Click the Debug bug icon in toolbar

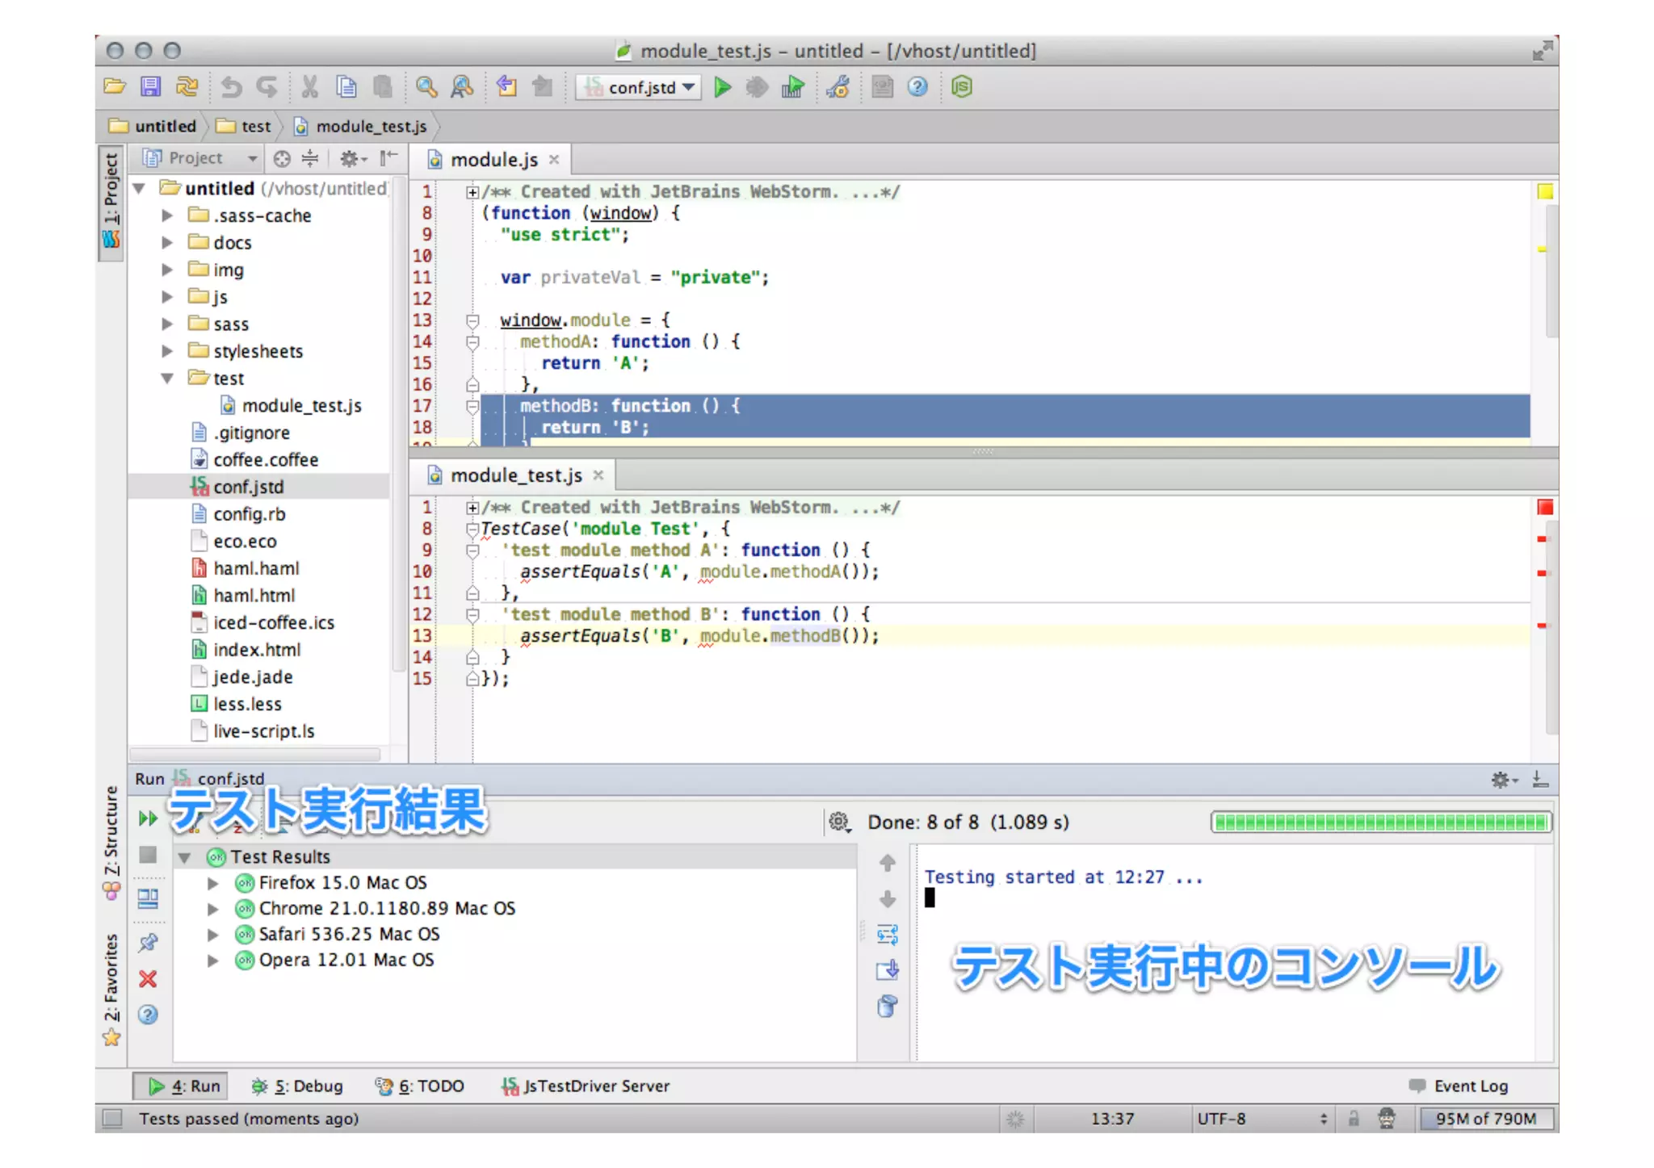point(757,87)
